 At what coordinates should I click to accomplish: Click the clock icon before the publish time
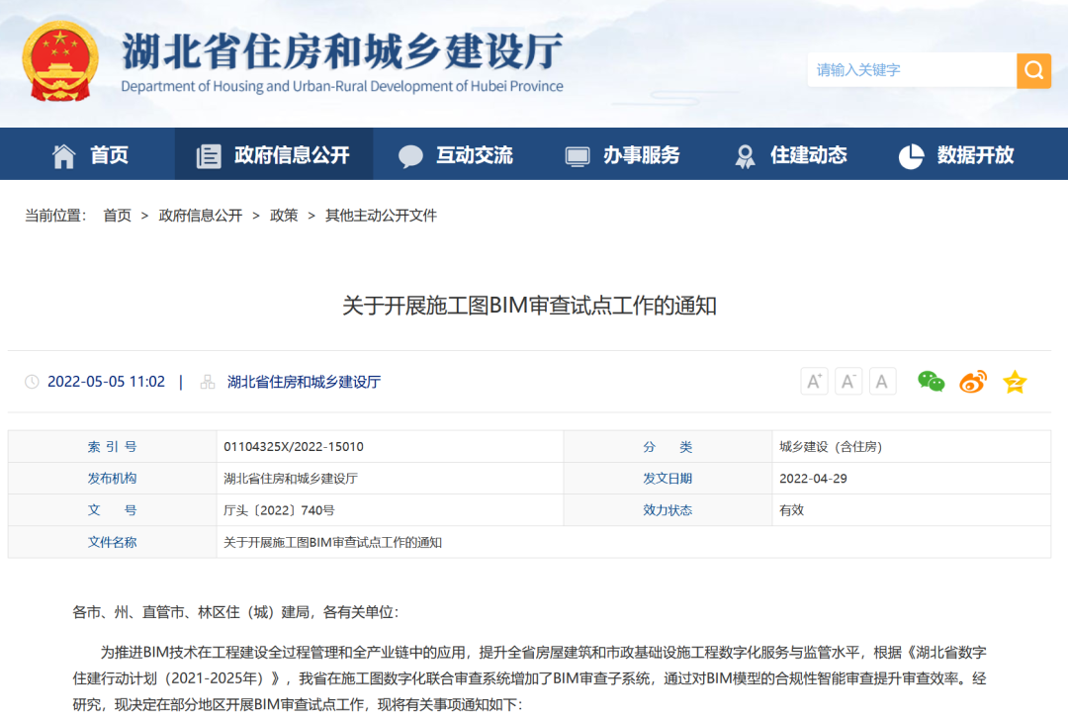[32, 381]
